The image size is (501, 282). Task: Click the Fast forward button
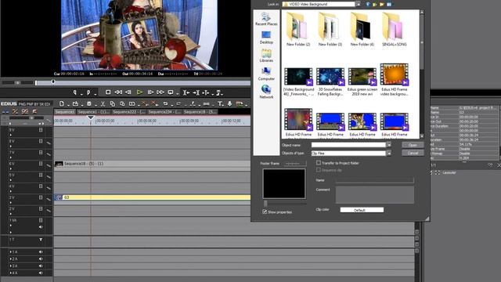pyautogui.click(x=160, y=92)
